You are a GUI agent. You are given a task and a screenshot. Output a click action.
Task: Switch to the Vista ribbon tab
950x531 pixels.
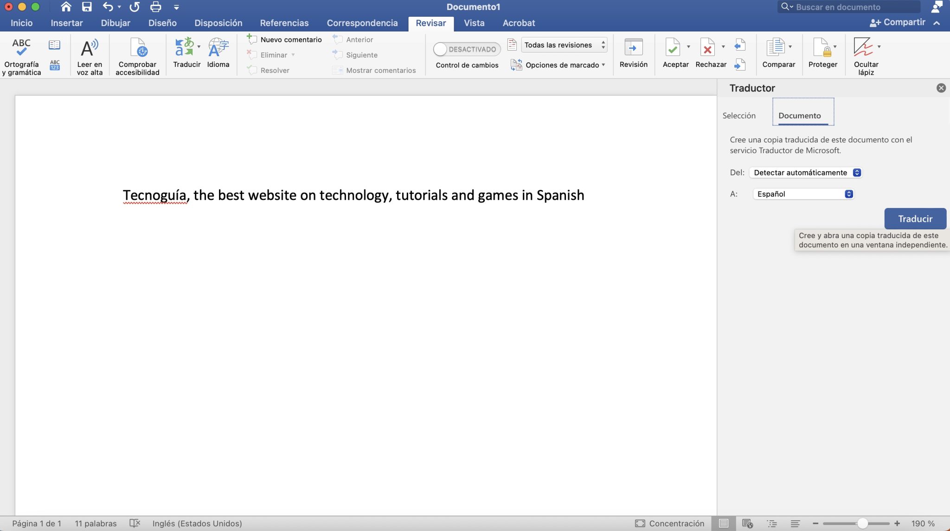tap(474, 23)
